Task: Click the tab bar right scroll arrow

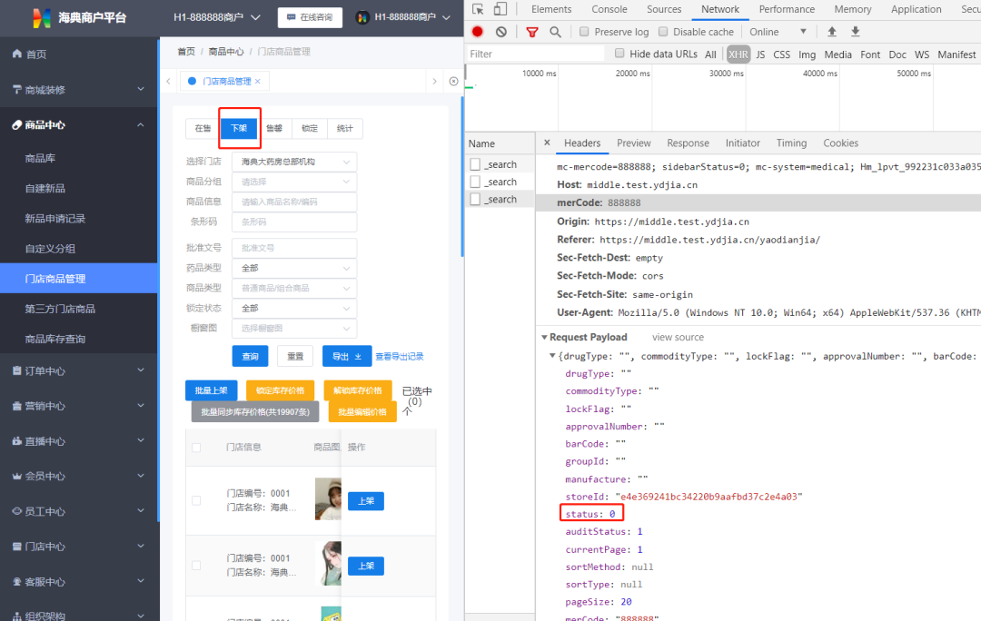Action: (x=434, y=82)
